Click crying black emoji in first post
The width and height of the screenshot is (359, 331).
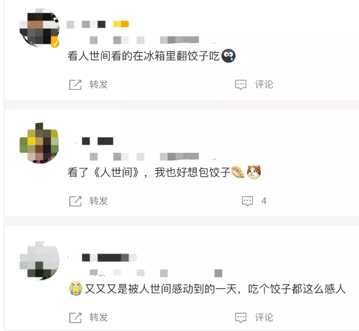click(x=228, y=56)
